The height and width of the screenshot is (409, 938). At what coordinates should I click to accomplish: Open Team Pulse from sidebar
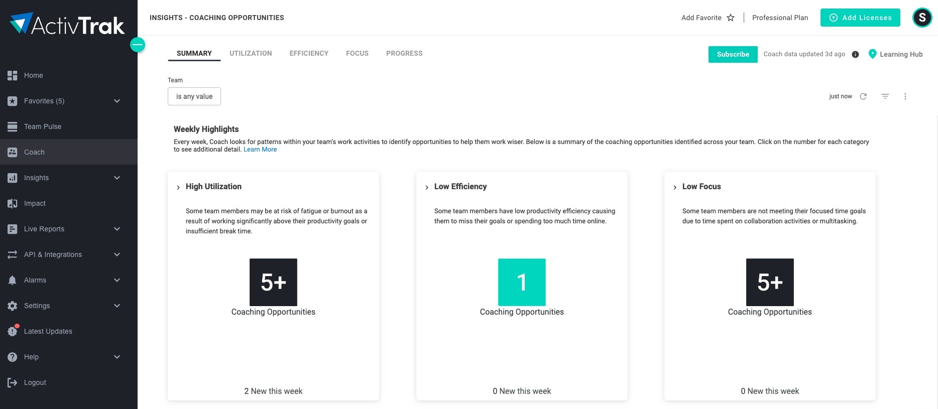69,126
